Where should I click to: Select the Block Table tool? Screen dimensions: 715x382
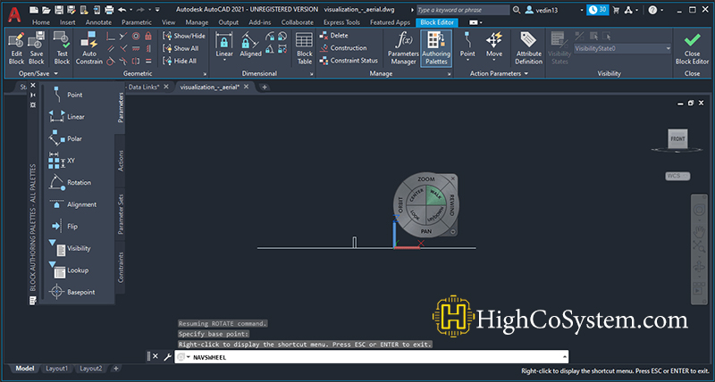point(304,49)
